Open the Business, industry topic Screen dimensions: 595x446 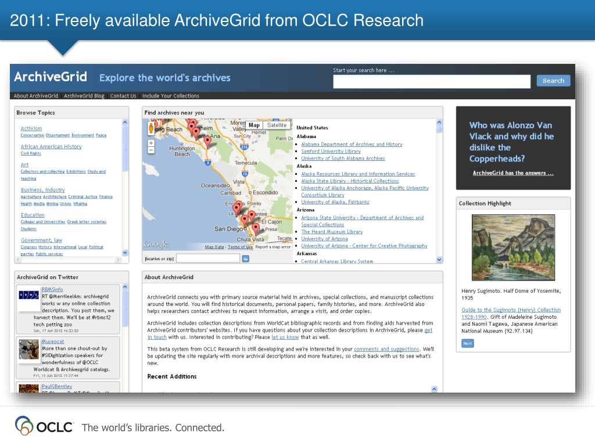[x=42, y=190]
